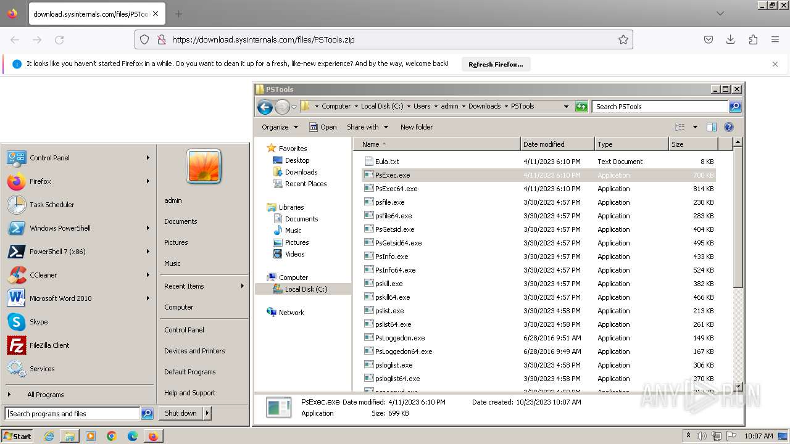Open Windows Media Player taskbar icon
This screenshot has width=790, height=444.
[x=91, y=436]
